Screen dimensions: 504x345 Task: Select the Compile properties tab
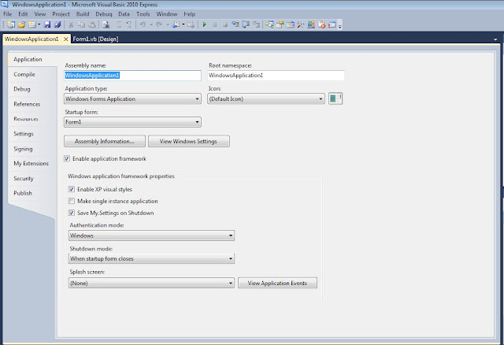tap(24, 74)
